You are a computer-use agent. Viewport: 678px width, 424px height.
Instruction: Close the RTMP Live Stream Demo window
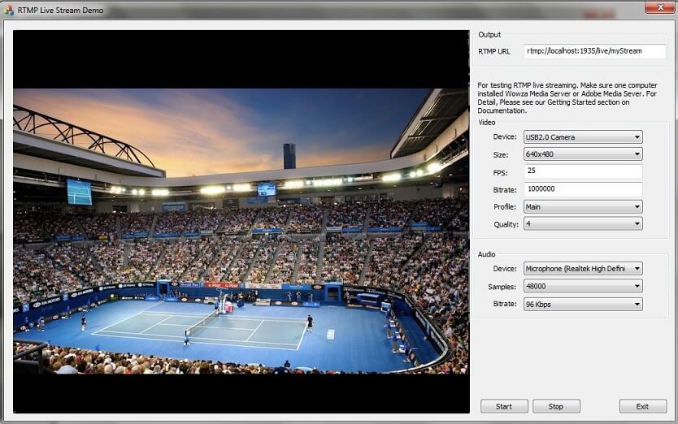pyautogui.click(x=659, y=7)
